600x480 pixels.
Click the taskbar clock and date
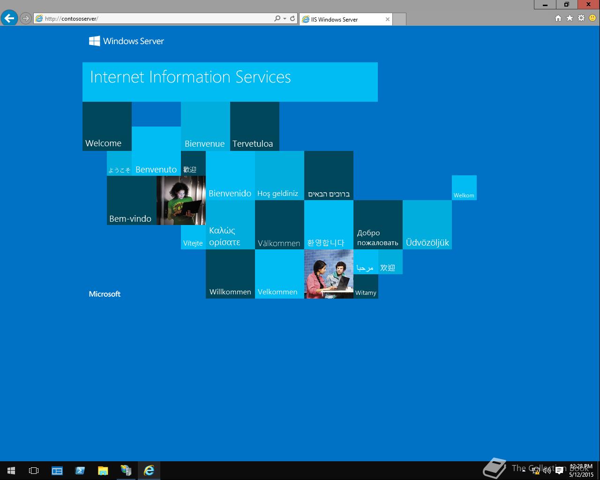point(581,471)
